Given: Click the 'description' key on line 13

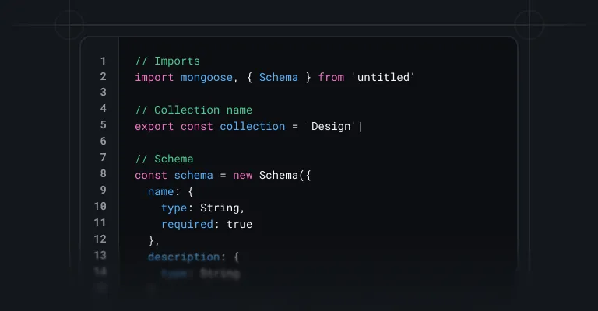Looking at the screenshot, I should [x=184, y=257].
